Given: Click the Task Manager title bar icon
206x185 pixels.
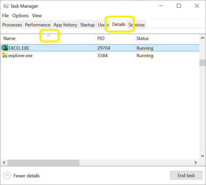Looking at the screenshot, I should tap(6, 6).
